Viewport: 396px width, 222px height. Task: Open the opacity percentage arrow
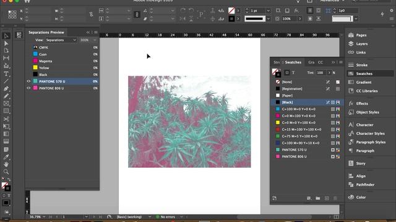tap(299, 18)
